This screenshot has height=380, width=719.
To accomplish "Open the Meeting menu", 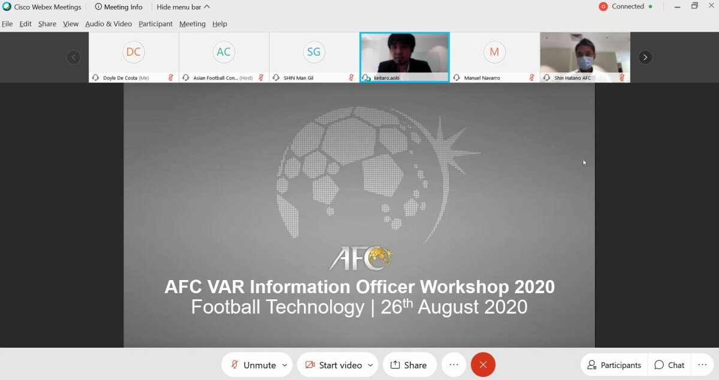I will pos(192,24).
